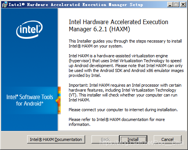Close the setup window
This screenshot has width=188, height=150.
[183, 5]
